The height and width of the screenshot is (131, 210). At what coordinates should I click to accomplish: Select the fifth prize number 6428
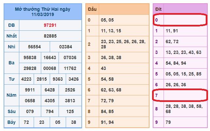point(50,90)
